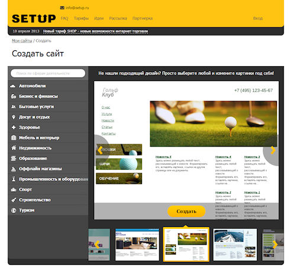Show next design using right preview arrow
The height and width of the screenshot is (269, 290).
click(x=273, y=150)
